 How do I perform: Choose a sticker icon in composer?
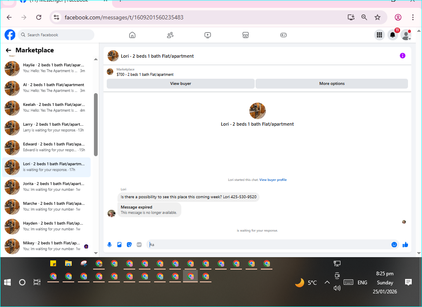pos(129,245)
